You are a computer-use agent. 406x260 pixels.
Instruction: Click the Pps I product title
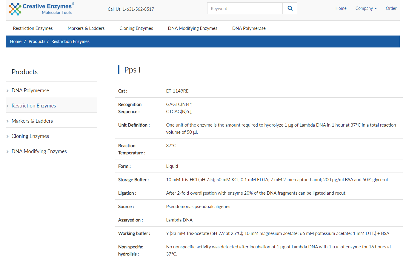point(132,70)
